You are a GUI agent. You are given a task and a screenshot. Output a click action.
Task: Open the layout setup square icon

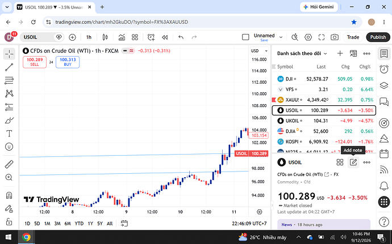pyautogui.click(x=245, y=37)
